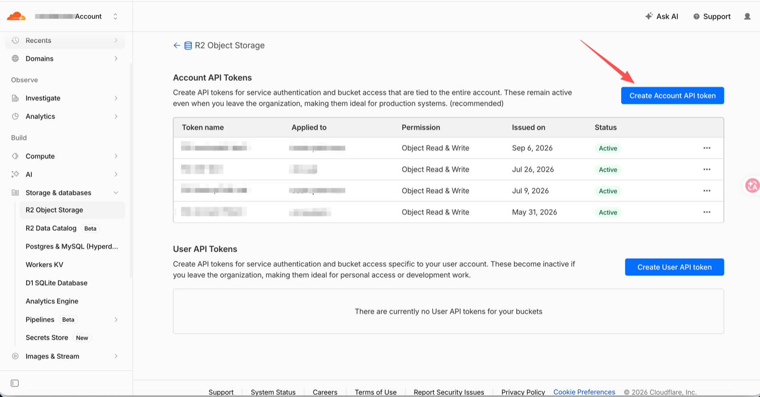Open the Support menu
The height and width of the screenshot is (397, 760).
pos(712,16)
